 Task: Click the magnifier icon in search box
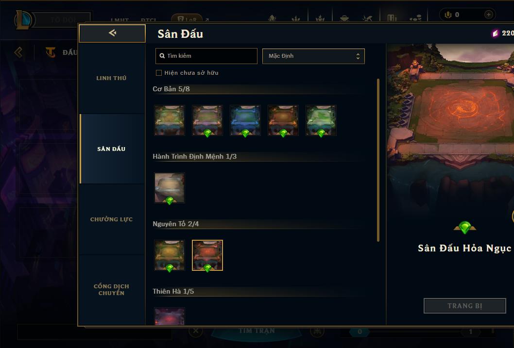[x=162, y=56]
